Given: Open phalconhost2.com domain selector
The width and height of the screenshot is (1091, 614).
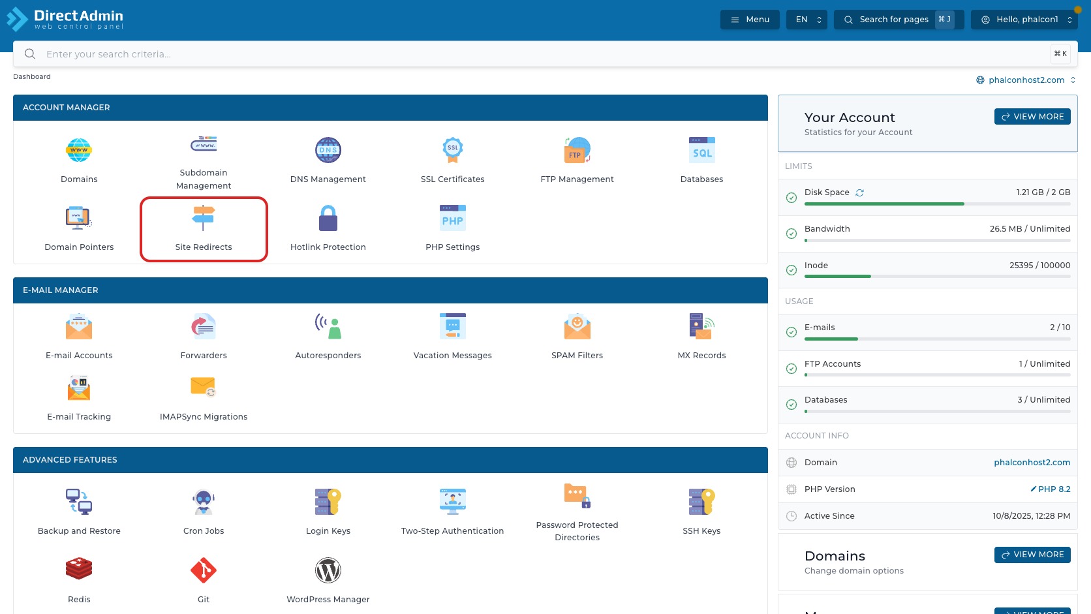Looking at the screenshot, I should pyautogui.click(x=1026, y=80).
